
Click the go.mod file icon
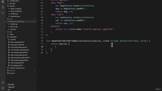coord(8,71)
